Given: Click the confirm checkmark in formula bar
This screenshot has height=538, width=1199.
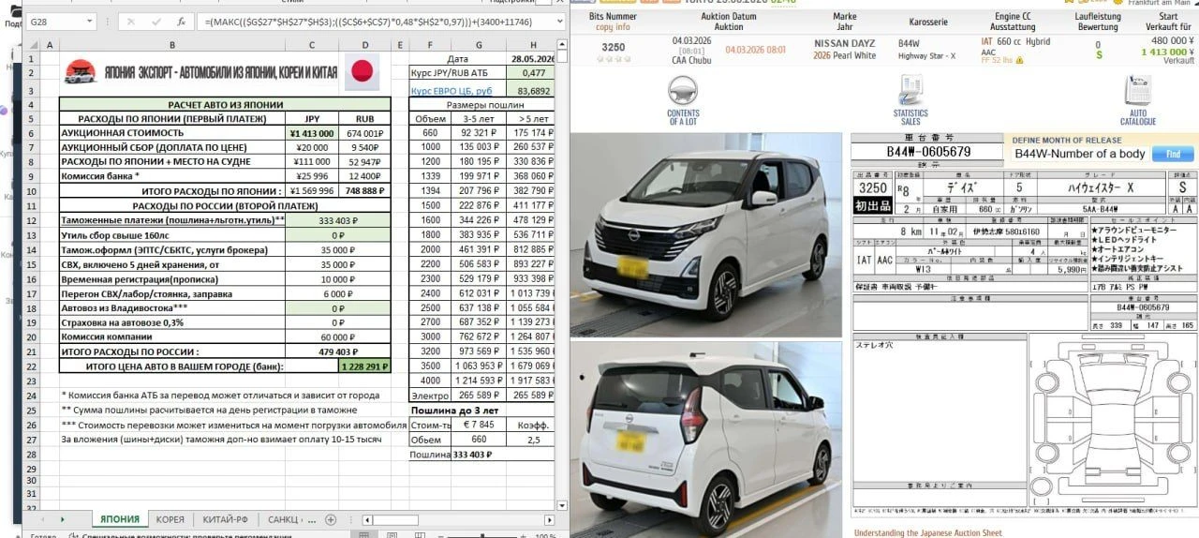Looking at the screenshot, I should (x=155, y=21).
